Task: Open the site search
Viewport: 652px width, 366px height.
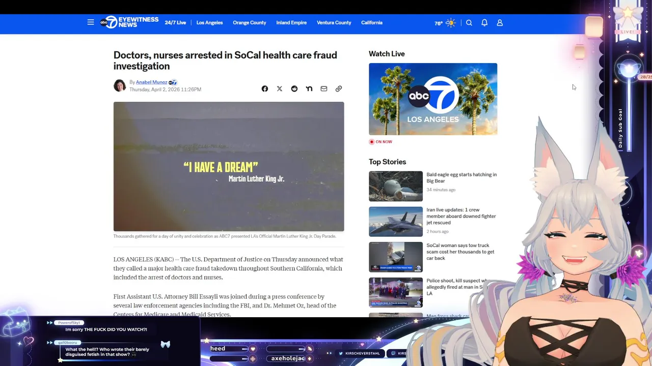Action: (x=469, y=22)
